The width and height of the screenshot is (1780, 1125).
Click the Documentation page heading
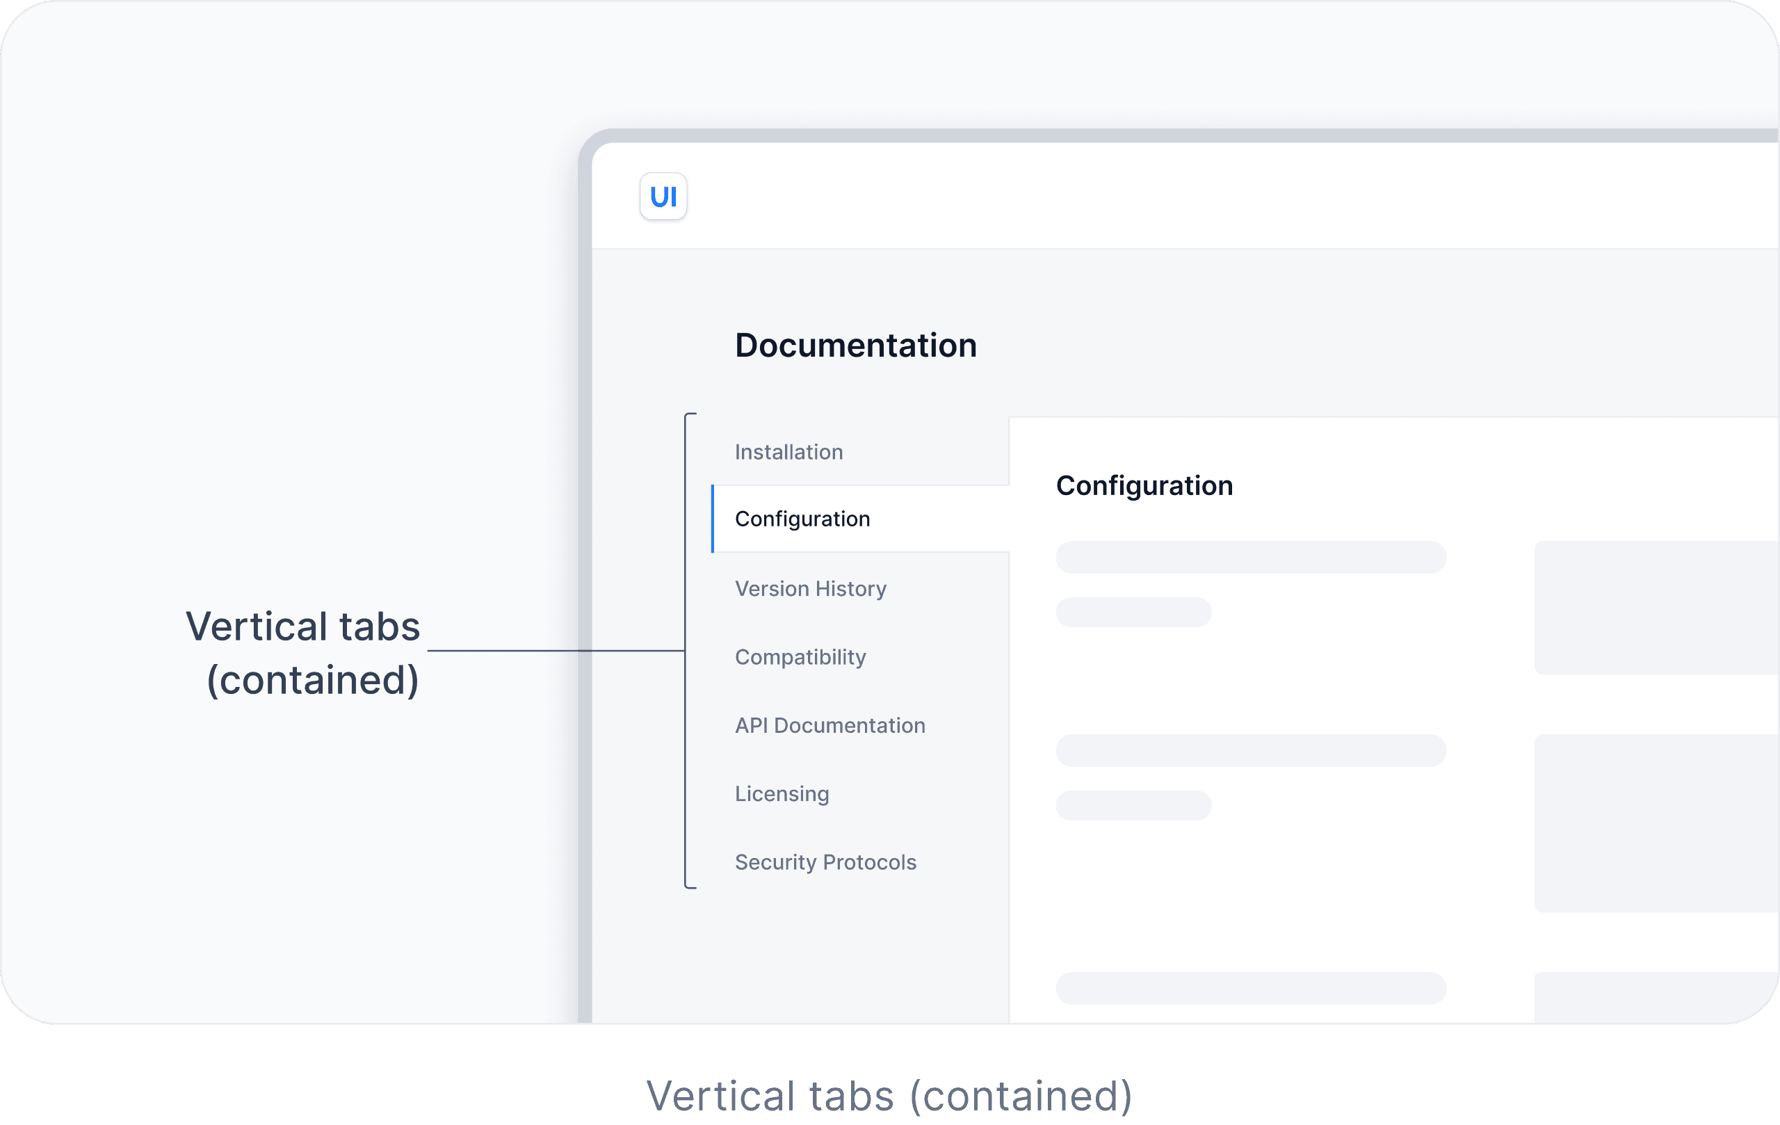(855, 345)
